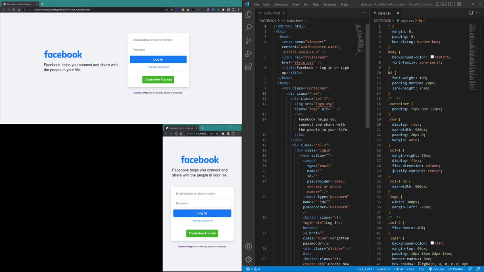This screenshot has width=484, height=272.
Task: Open more actions menu in index.html editor group
Action: coord(363,13)
